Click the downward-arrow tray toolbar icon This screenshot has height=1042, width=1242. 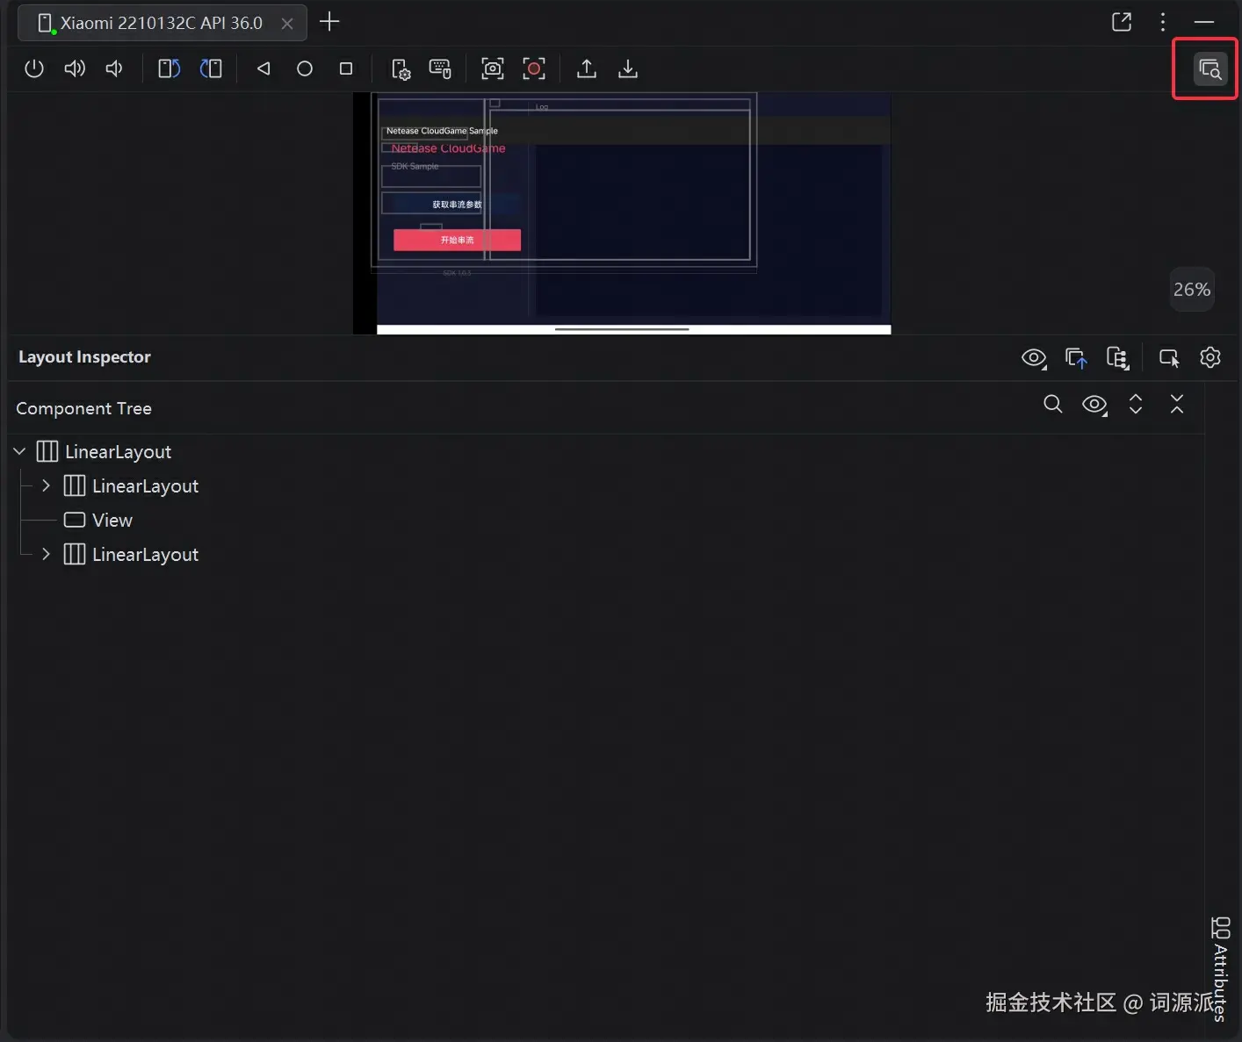[x=628, y=68]
